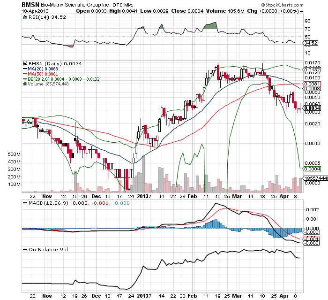Click the 0.0170 price axis label

coord(313,63)
